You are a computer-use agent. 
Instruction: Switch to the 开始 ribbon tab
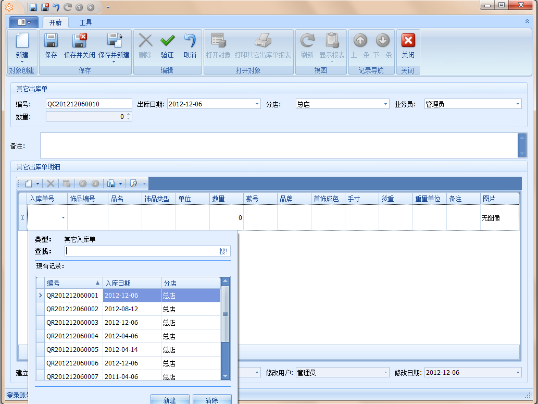coord(55,22)
